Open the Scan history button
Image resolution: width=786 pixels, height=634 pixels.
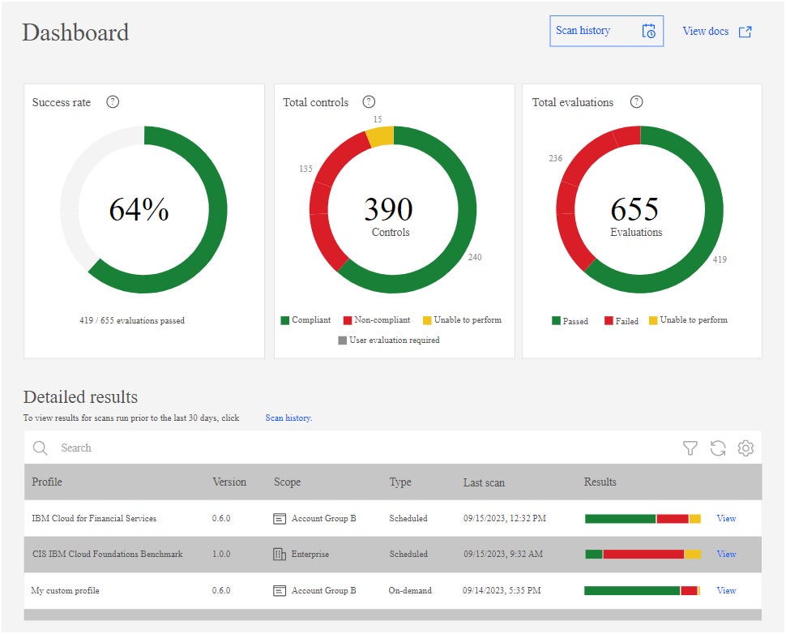607,31
